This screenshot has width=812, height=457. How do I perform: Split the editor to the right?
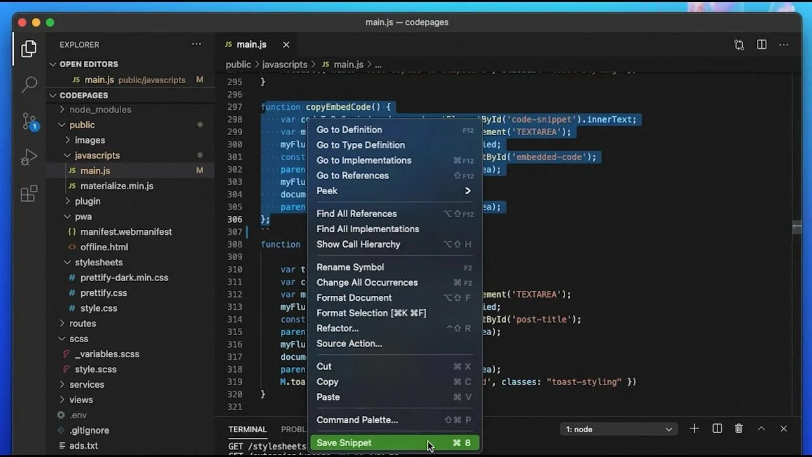click(x=762, y=44)
